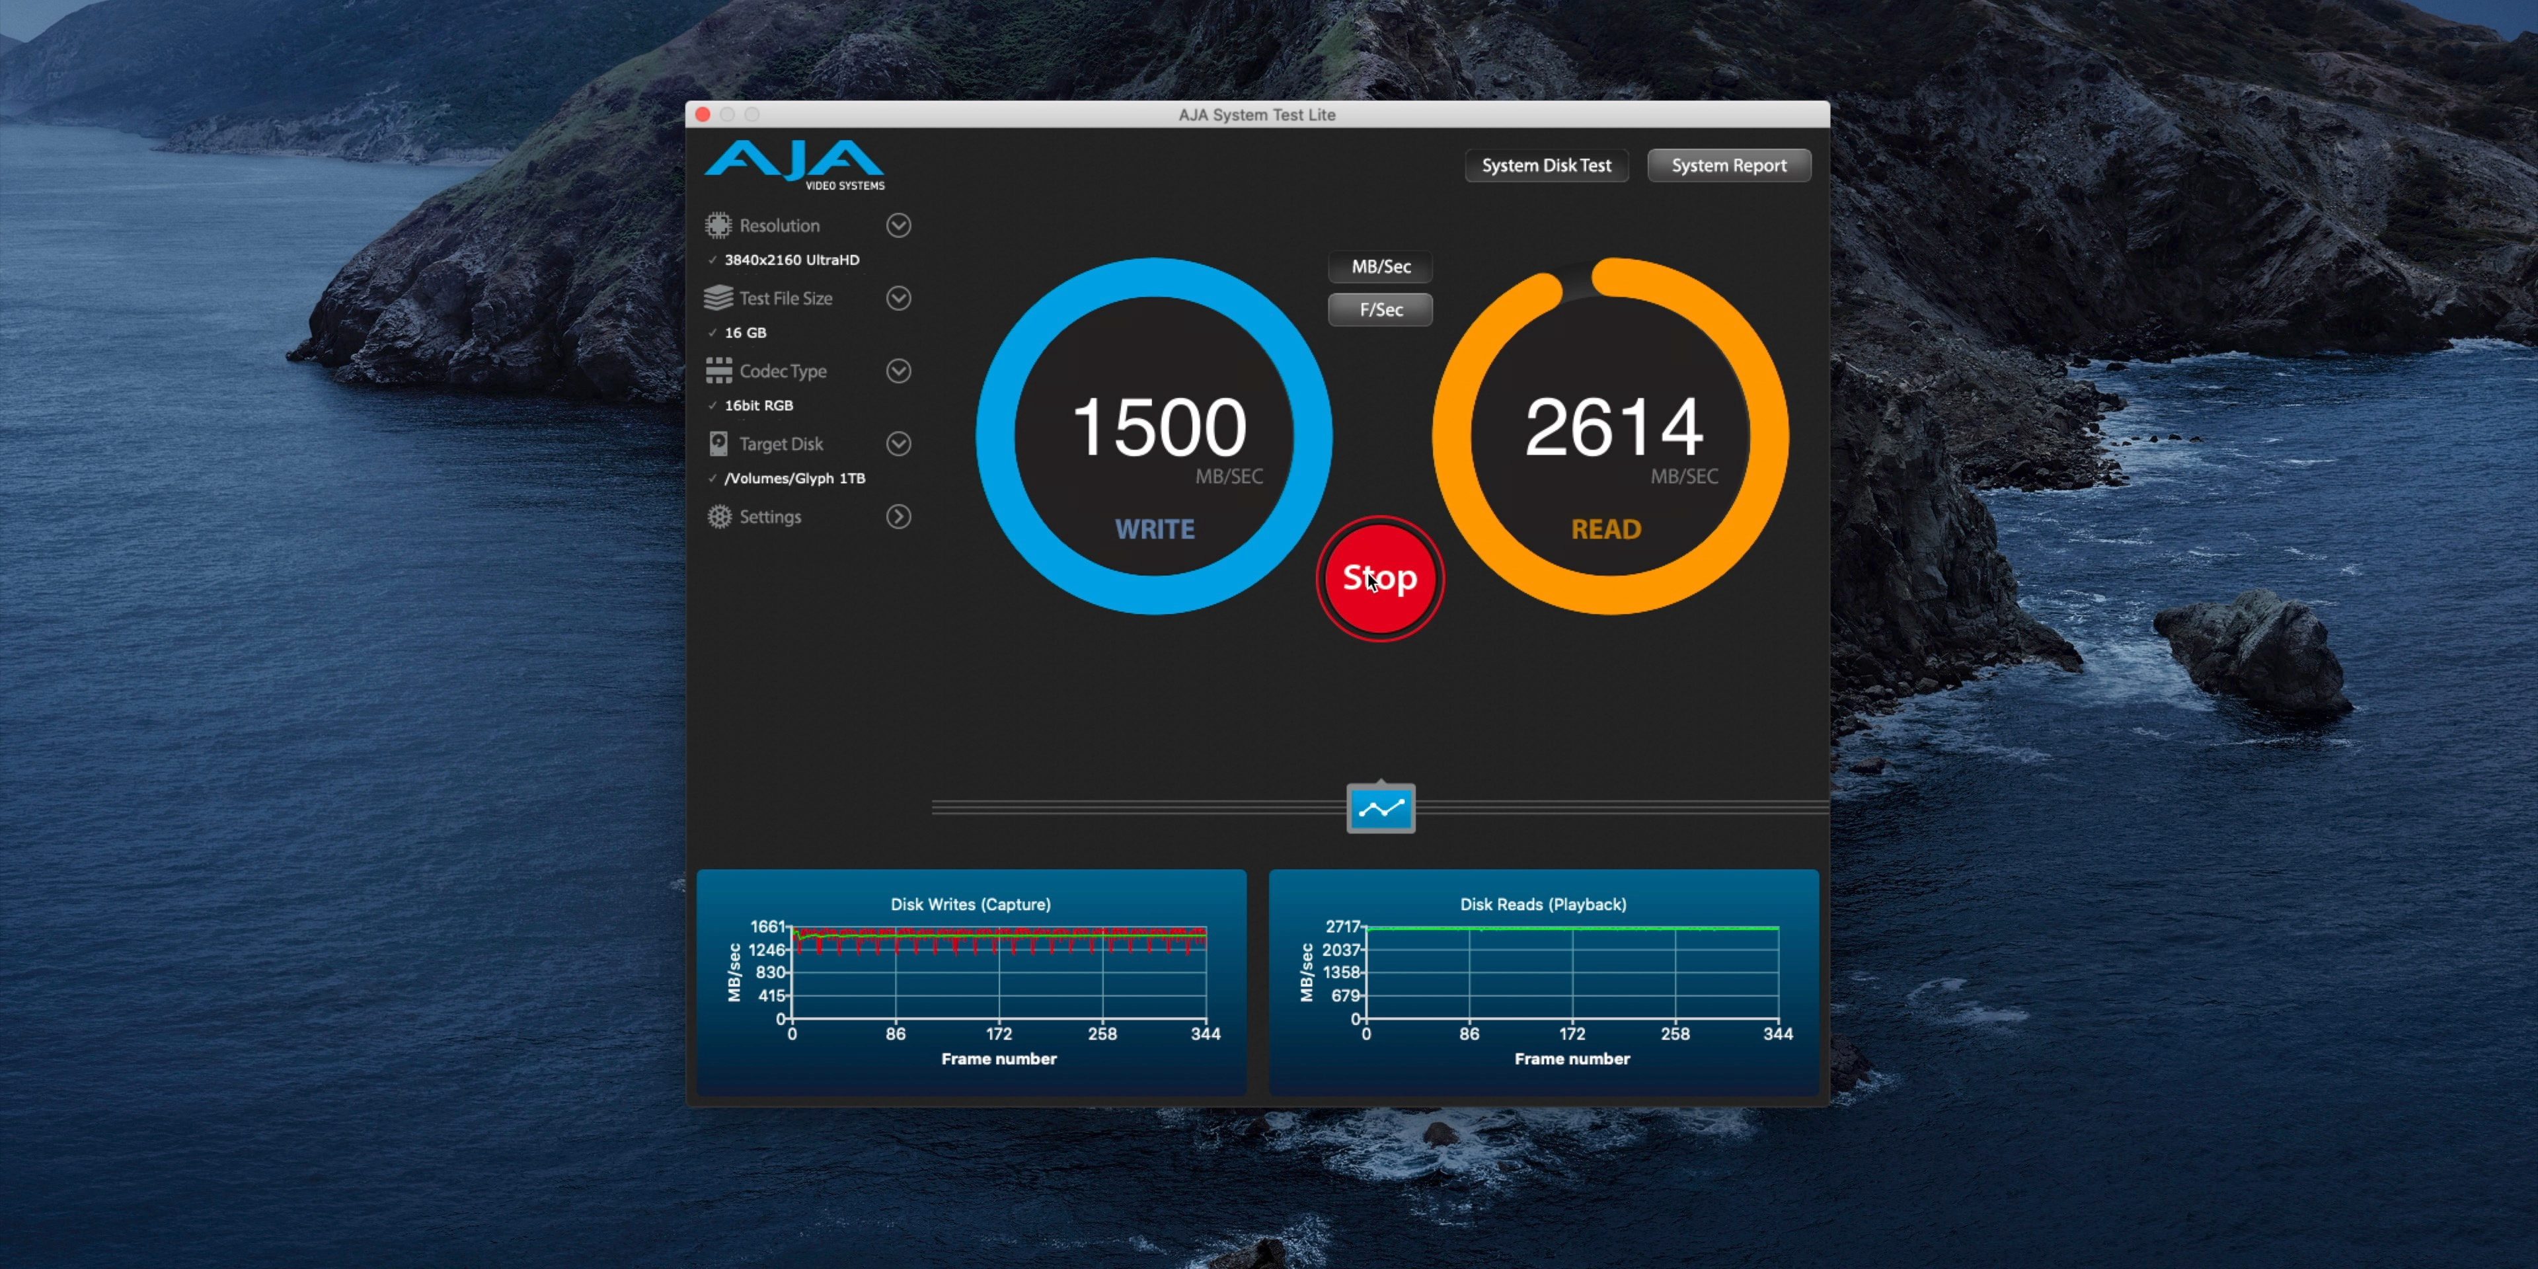
Task: Toggle the graph view chart icon
Action: pos(1380,809)
